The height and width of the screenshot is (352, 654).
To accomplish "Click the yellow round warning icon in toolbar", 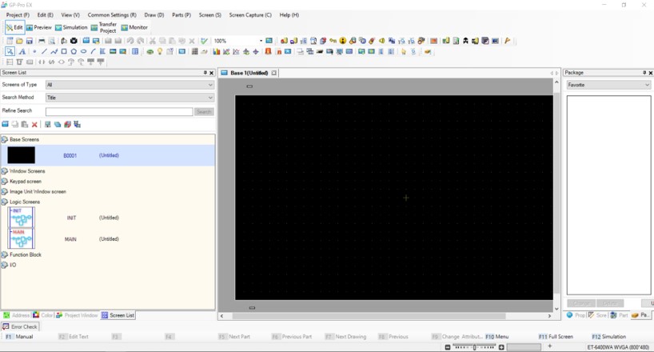I will (343, 41).
